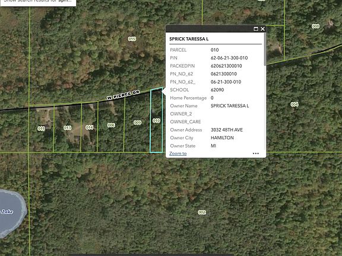
Task: Select parcel 014 on the map
Action: [90, 127]
